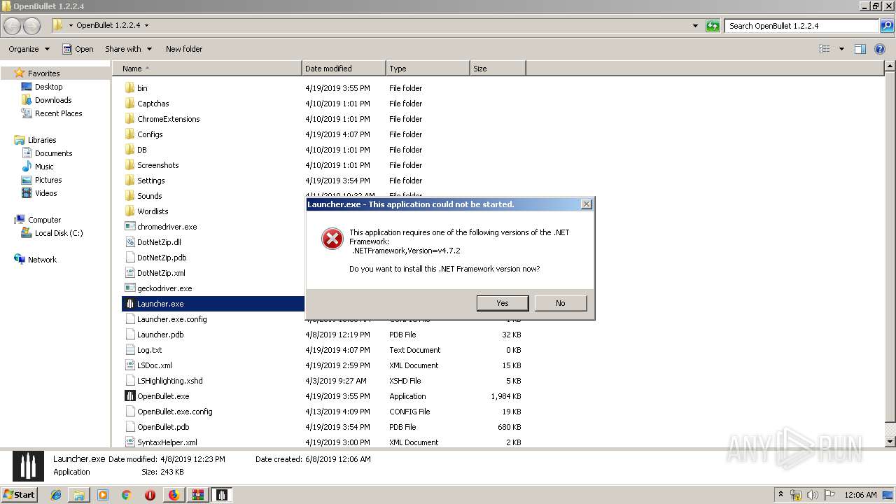
Task: Expand OpenBullet 1.2.2.4 breadcrumb arrow
Action: coord(146,26)
